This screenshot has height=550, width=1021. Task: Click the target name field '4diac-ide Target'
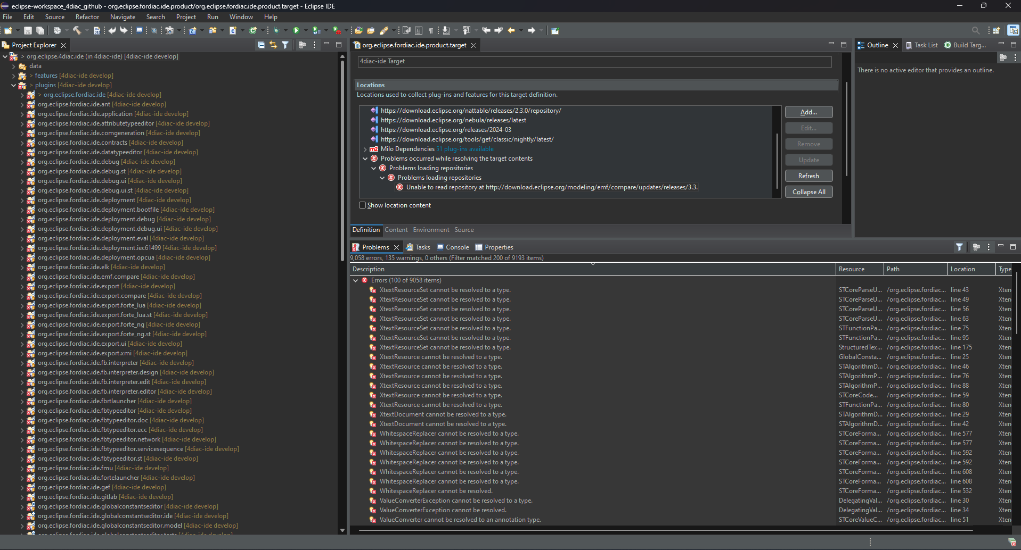pyautogui.click(x=594, y=62)
